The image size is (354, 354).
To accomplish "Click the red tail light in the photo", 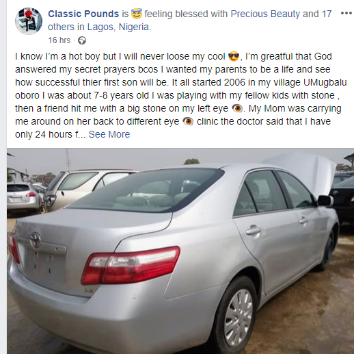I will click(131, 265).
